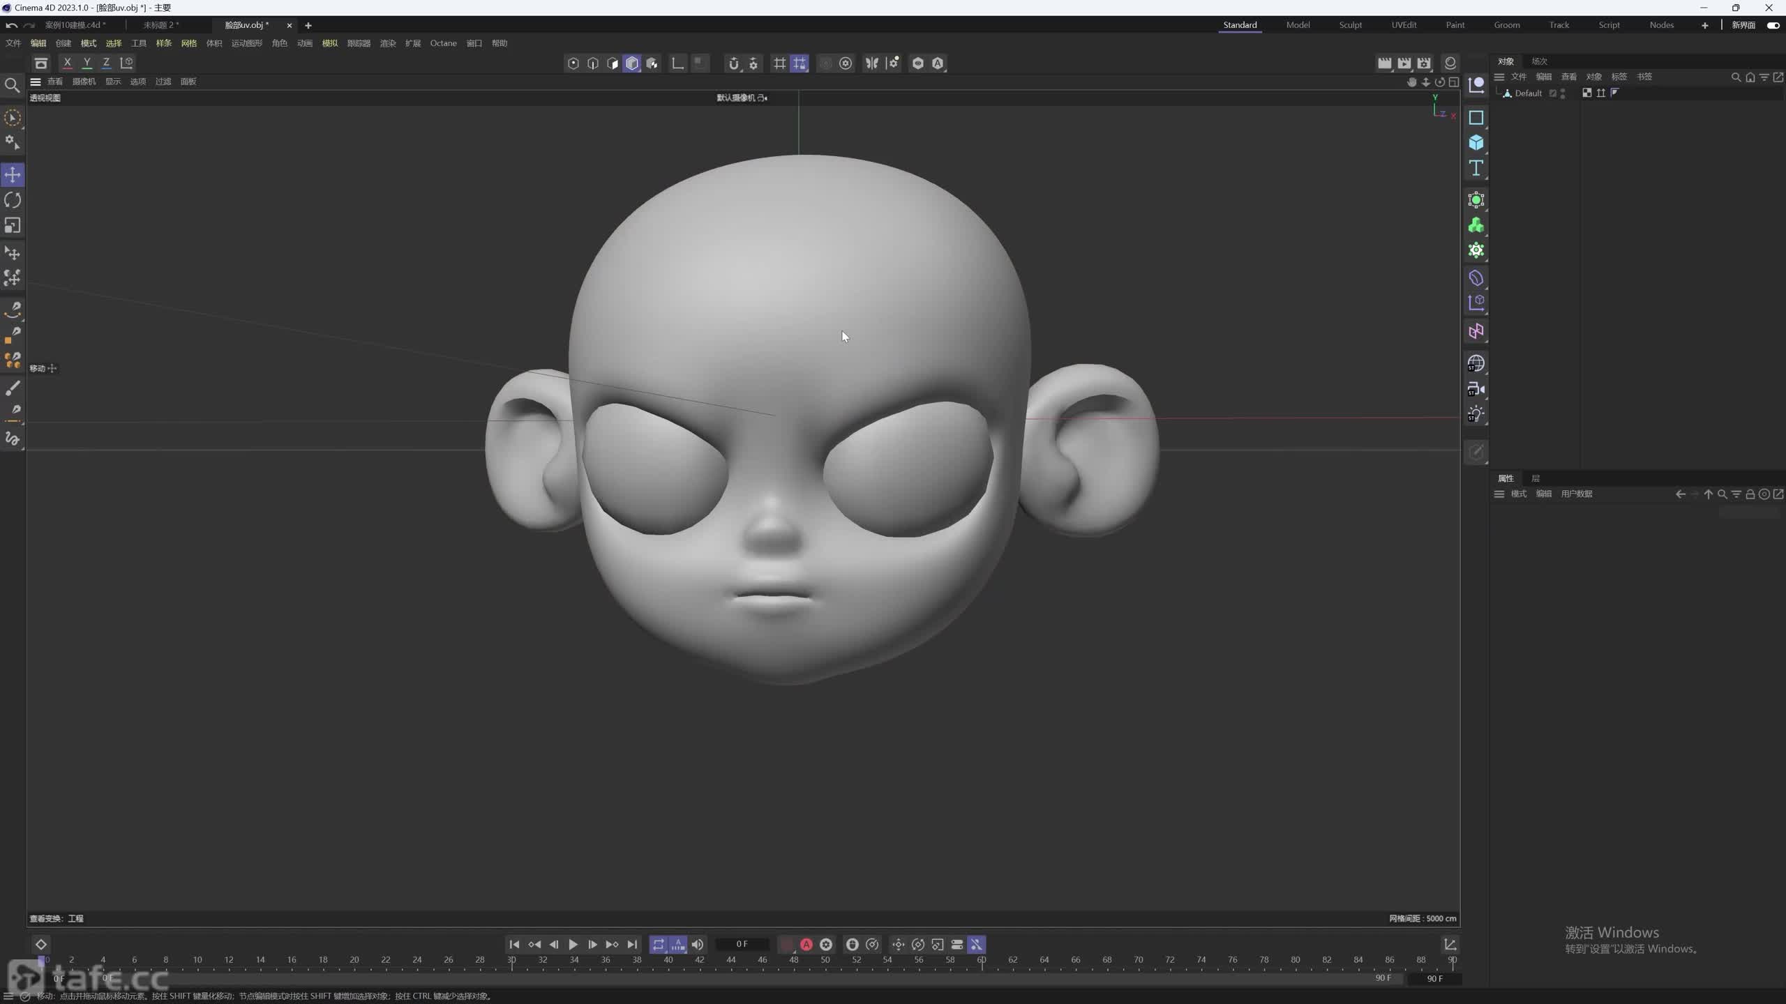Open viewport 摄像机 menu
This screenshot has height=1004, width=1786.
tap(84, 82)
